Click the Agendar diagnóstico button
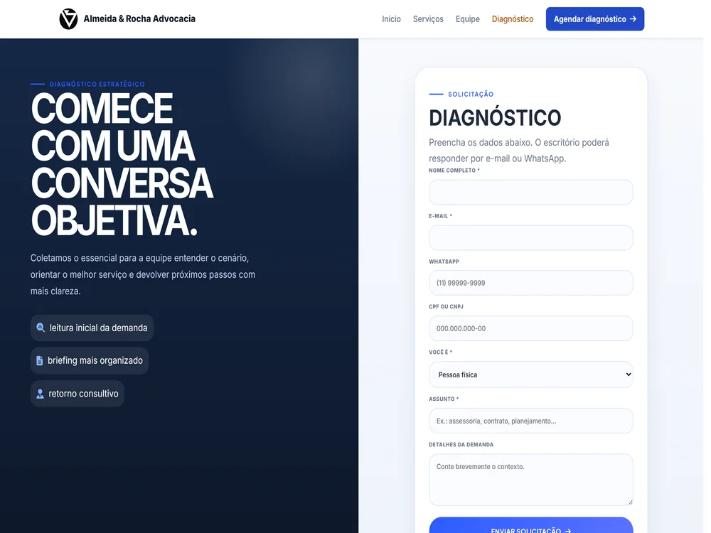The height and width of the screenshot is (533, 711). coord(595,19)
